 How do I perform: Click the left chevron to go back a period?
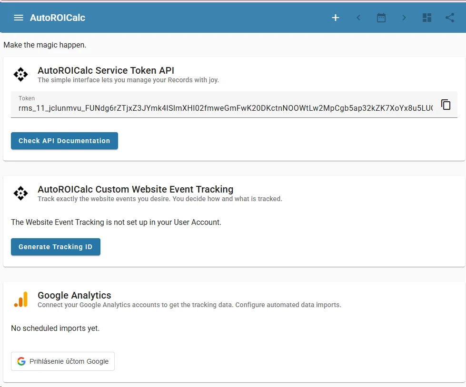click(358, 18)
